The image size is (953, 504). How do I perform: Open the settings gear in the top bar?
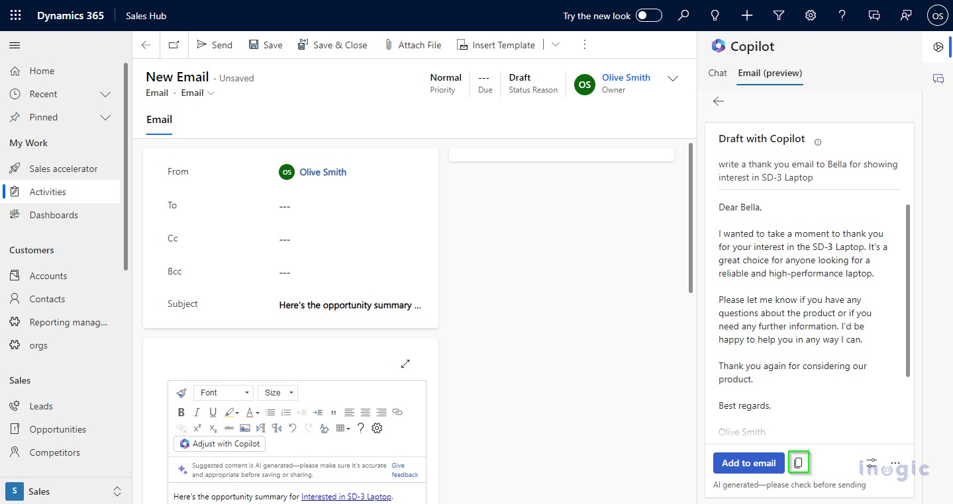tap(811, 15)
